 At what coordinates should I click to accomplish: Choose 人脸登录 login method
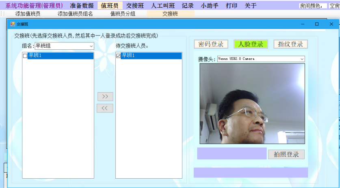pyautogui.click(x=251, y=44)
